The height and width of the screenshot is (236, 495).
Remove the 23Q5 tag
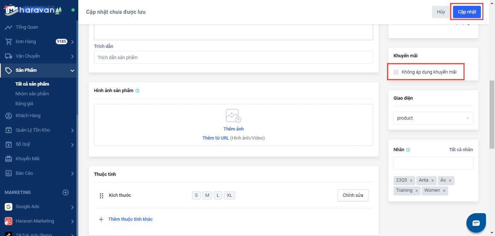(x=411, y=181)
